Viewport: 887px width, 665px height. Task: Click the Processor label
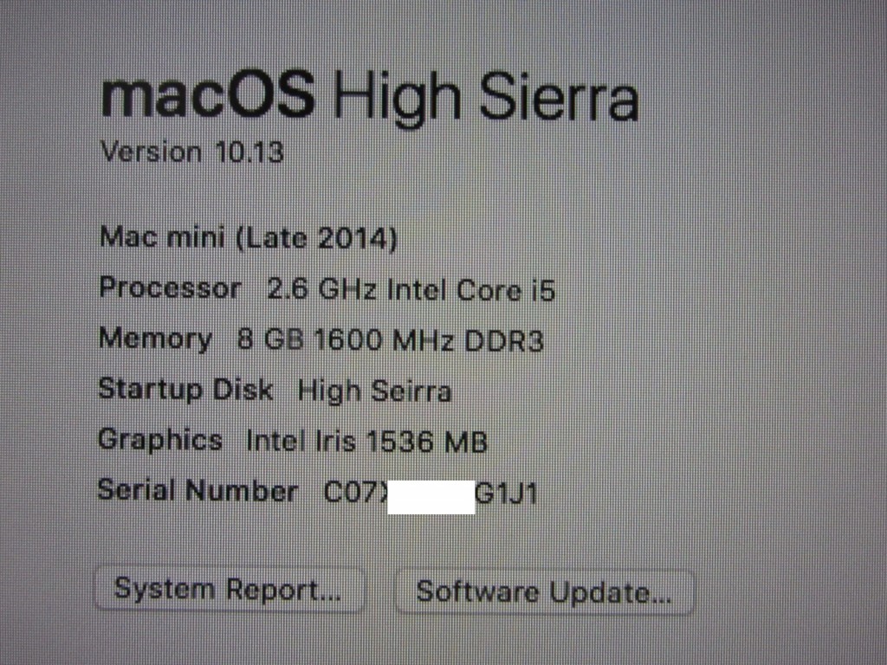pos(171,287)
